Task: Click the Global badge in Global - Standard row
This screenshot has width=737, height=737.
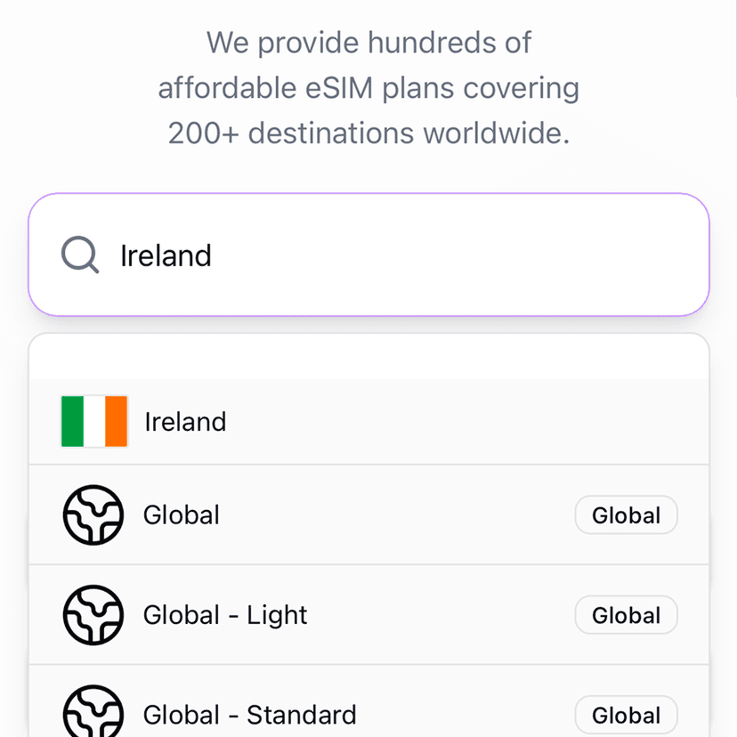Action: tap(626, 715)
